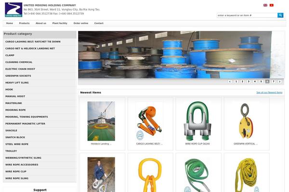Open the Hook category

pyautogui.click(x=39, y=89)
